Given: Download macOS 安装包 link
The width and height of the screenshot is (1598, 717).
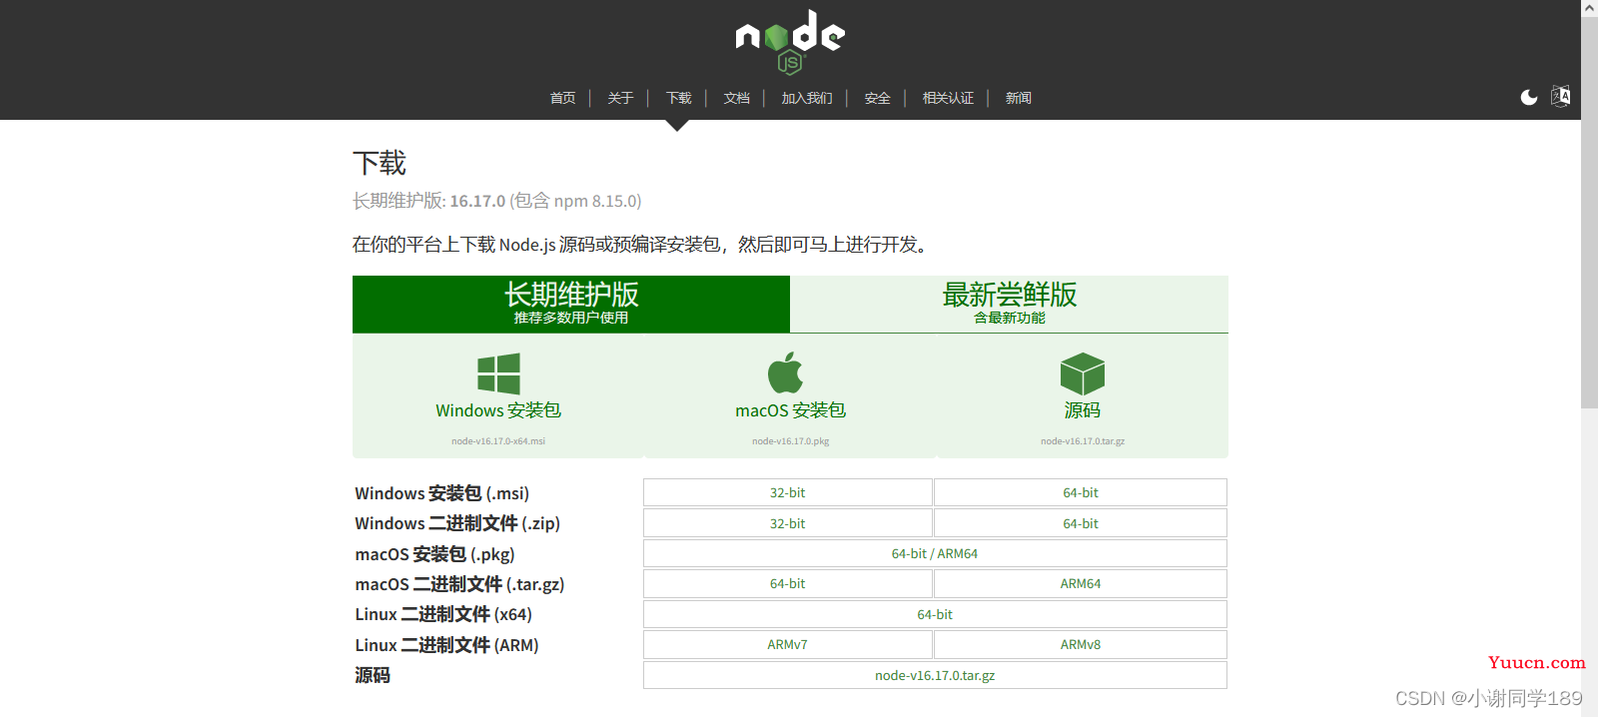Looking at the screenshot, I should click(x=790, y=410).
